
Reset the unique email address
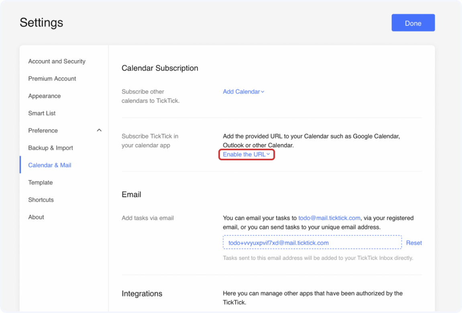pyautogui.click(x=414, y=243)
